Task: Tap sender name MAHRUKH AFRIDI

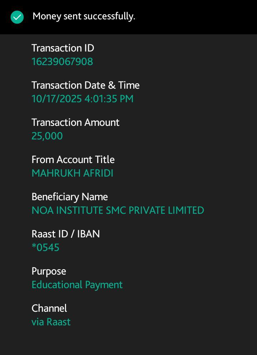Action: pyautogui.click(x=72, y=173)
